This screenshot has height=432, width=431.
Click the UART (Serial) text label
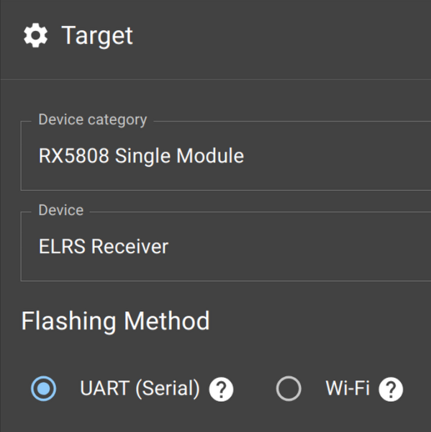140,388
